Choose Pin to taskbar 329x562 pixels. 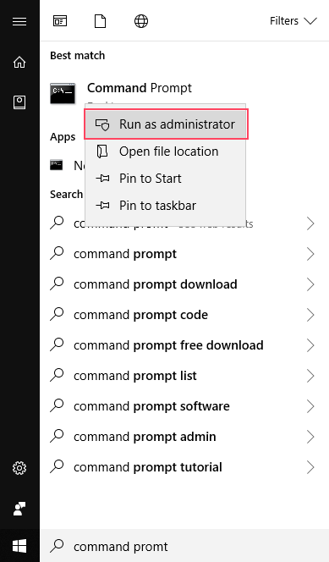(166, 206)
